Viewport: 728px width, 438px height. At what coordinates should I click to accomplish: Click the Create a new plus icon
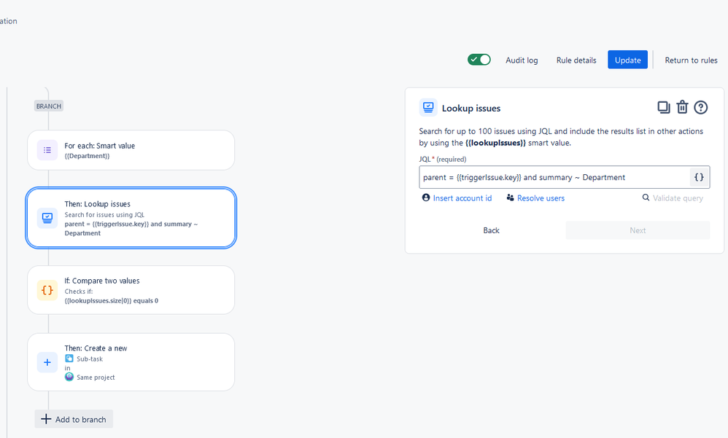click(x=47, y=362)
